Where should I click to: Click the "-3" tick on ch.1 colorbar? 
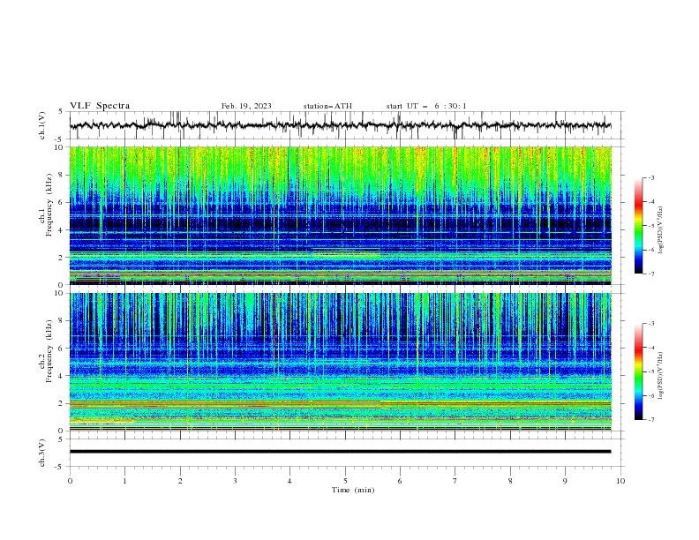(x=651, y=177)
